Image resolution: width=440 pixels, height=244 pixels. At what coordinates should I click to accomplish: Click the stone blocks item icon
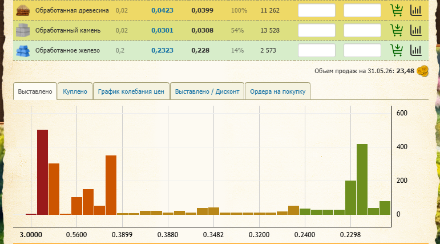point(23,30)
